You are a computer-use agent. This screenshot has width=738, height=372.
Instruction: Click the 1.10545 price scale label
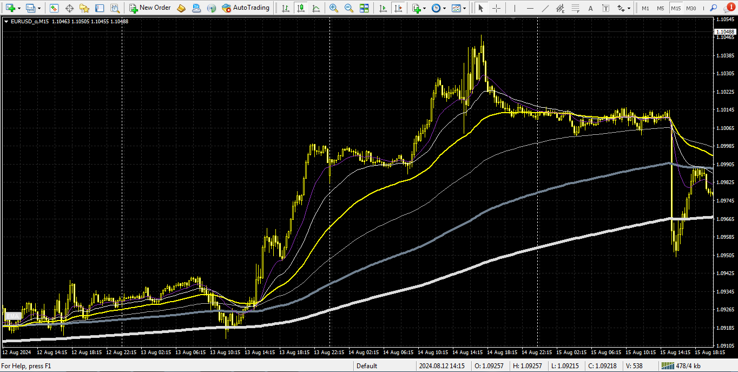[726, 19]
